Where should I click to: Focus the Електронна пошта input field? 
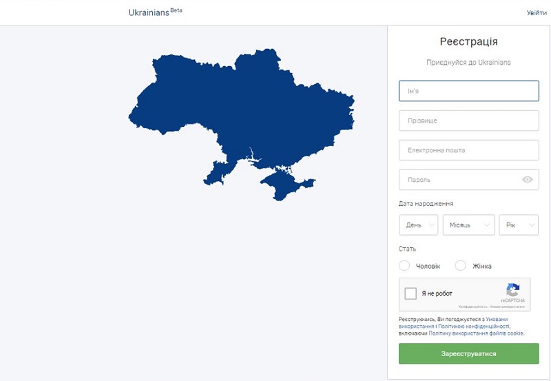pos(469,150)
